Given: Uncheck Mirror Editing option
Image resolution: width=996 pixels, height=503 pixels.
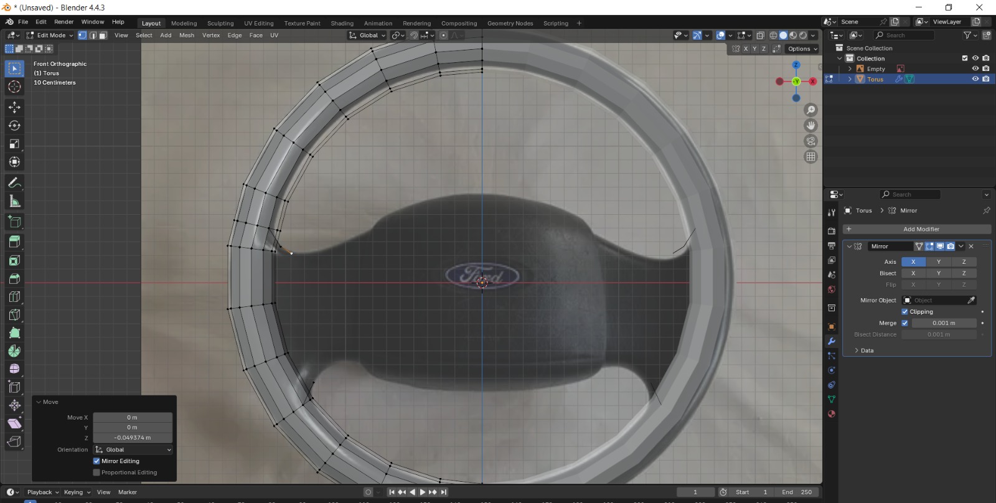Looking at the screenshot, I should pyautogui.click(x=96, y=461).
